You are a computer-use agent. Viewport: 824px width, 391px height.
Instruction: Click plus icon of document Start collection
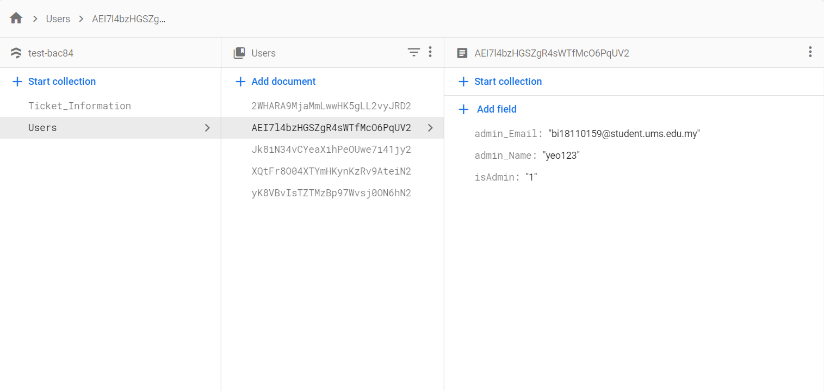click(x=463, y=82)
